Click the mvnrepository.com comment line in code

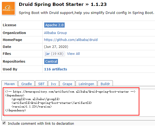pyautogui.click(x=70, y=92)
